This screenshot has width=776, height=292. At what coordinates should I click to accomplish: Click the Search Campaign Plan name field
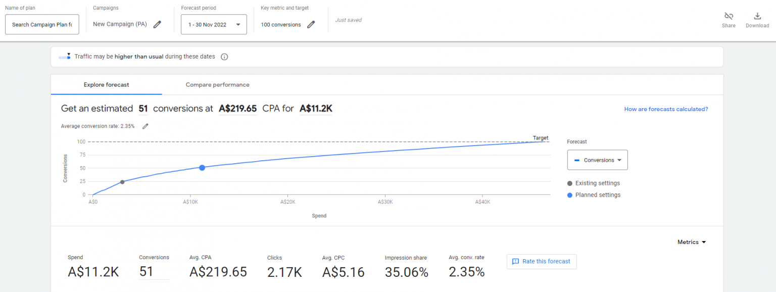pos(42,24)
